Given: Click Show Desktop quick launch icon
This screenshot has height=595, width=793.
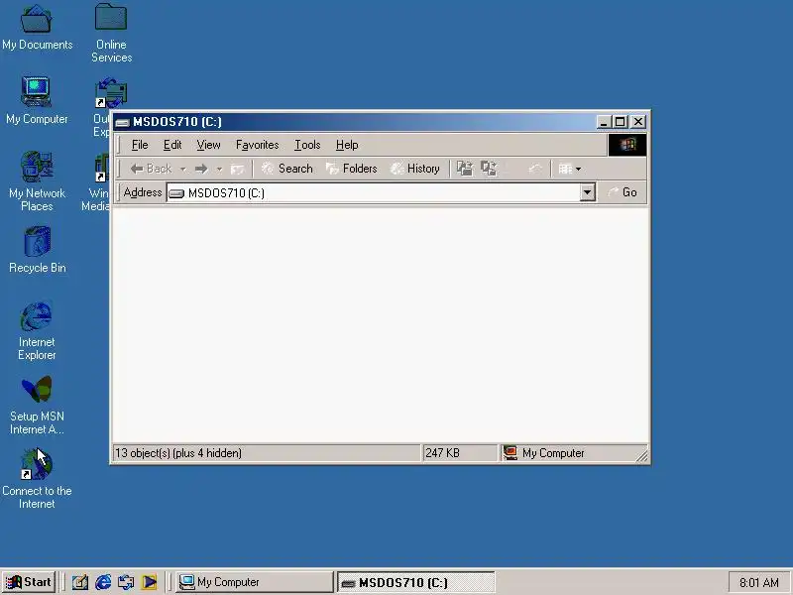Looking at the screenshot, I should [x=80, y=582].
